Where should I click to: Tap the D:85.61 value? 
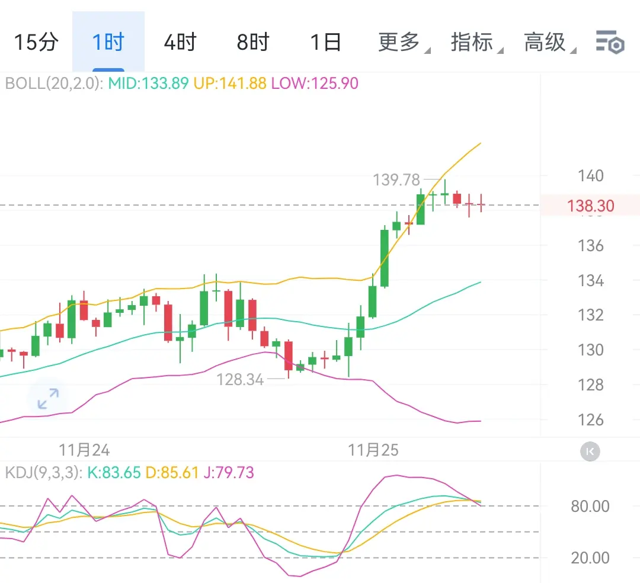coord(172,472)
